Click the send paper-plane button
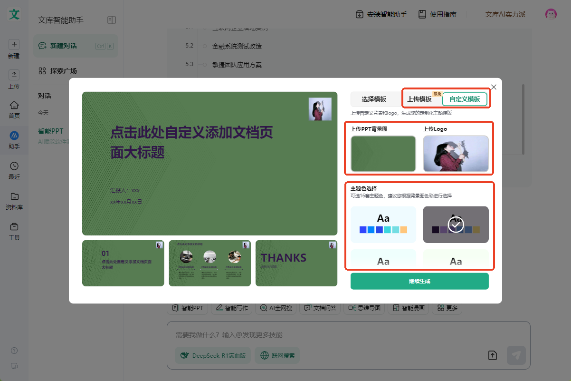This screenshot has height=381, width=571. click(x=516, y=355)
